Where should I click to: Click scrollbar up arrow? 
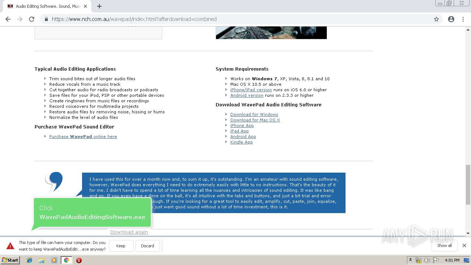(x=468, y=29)
